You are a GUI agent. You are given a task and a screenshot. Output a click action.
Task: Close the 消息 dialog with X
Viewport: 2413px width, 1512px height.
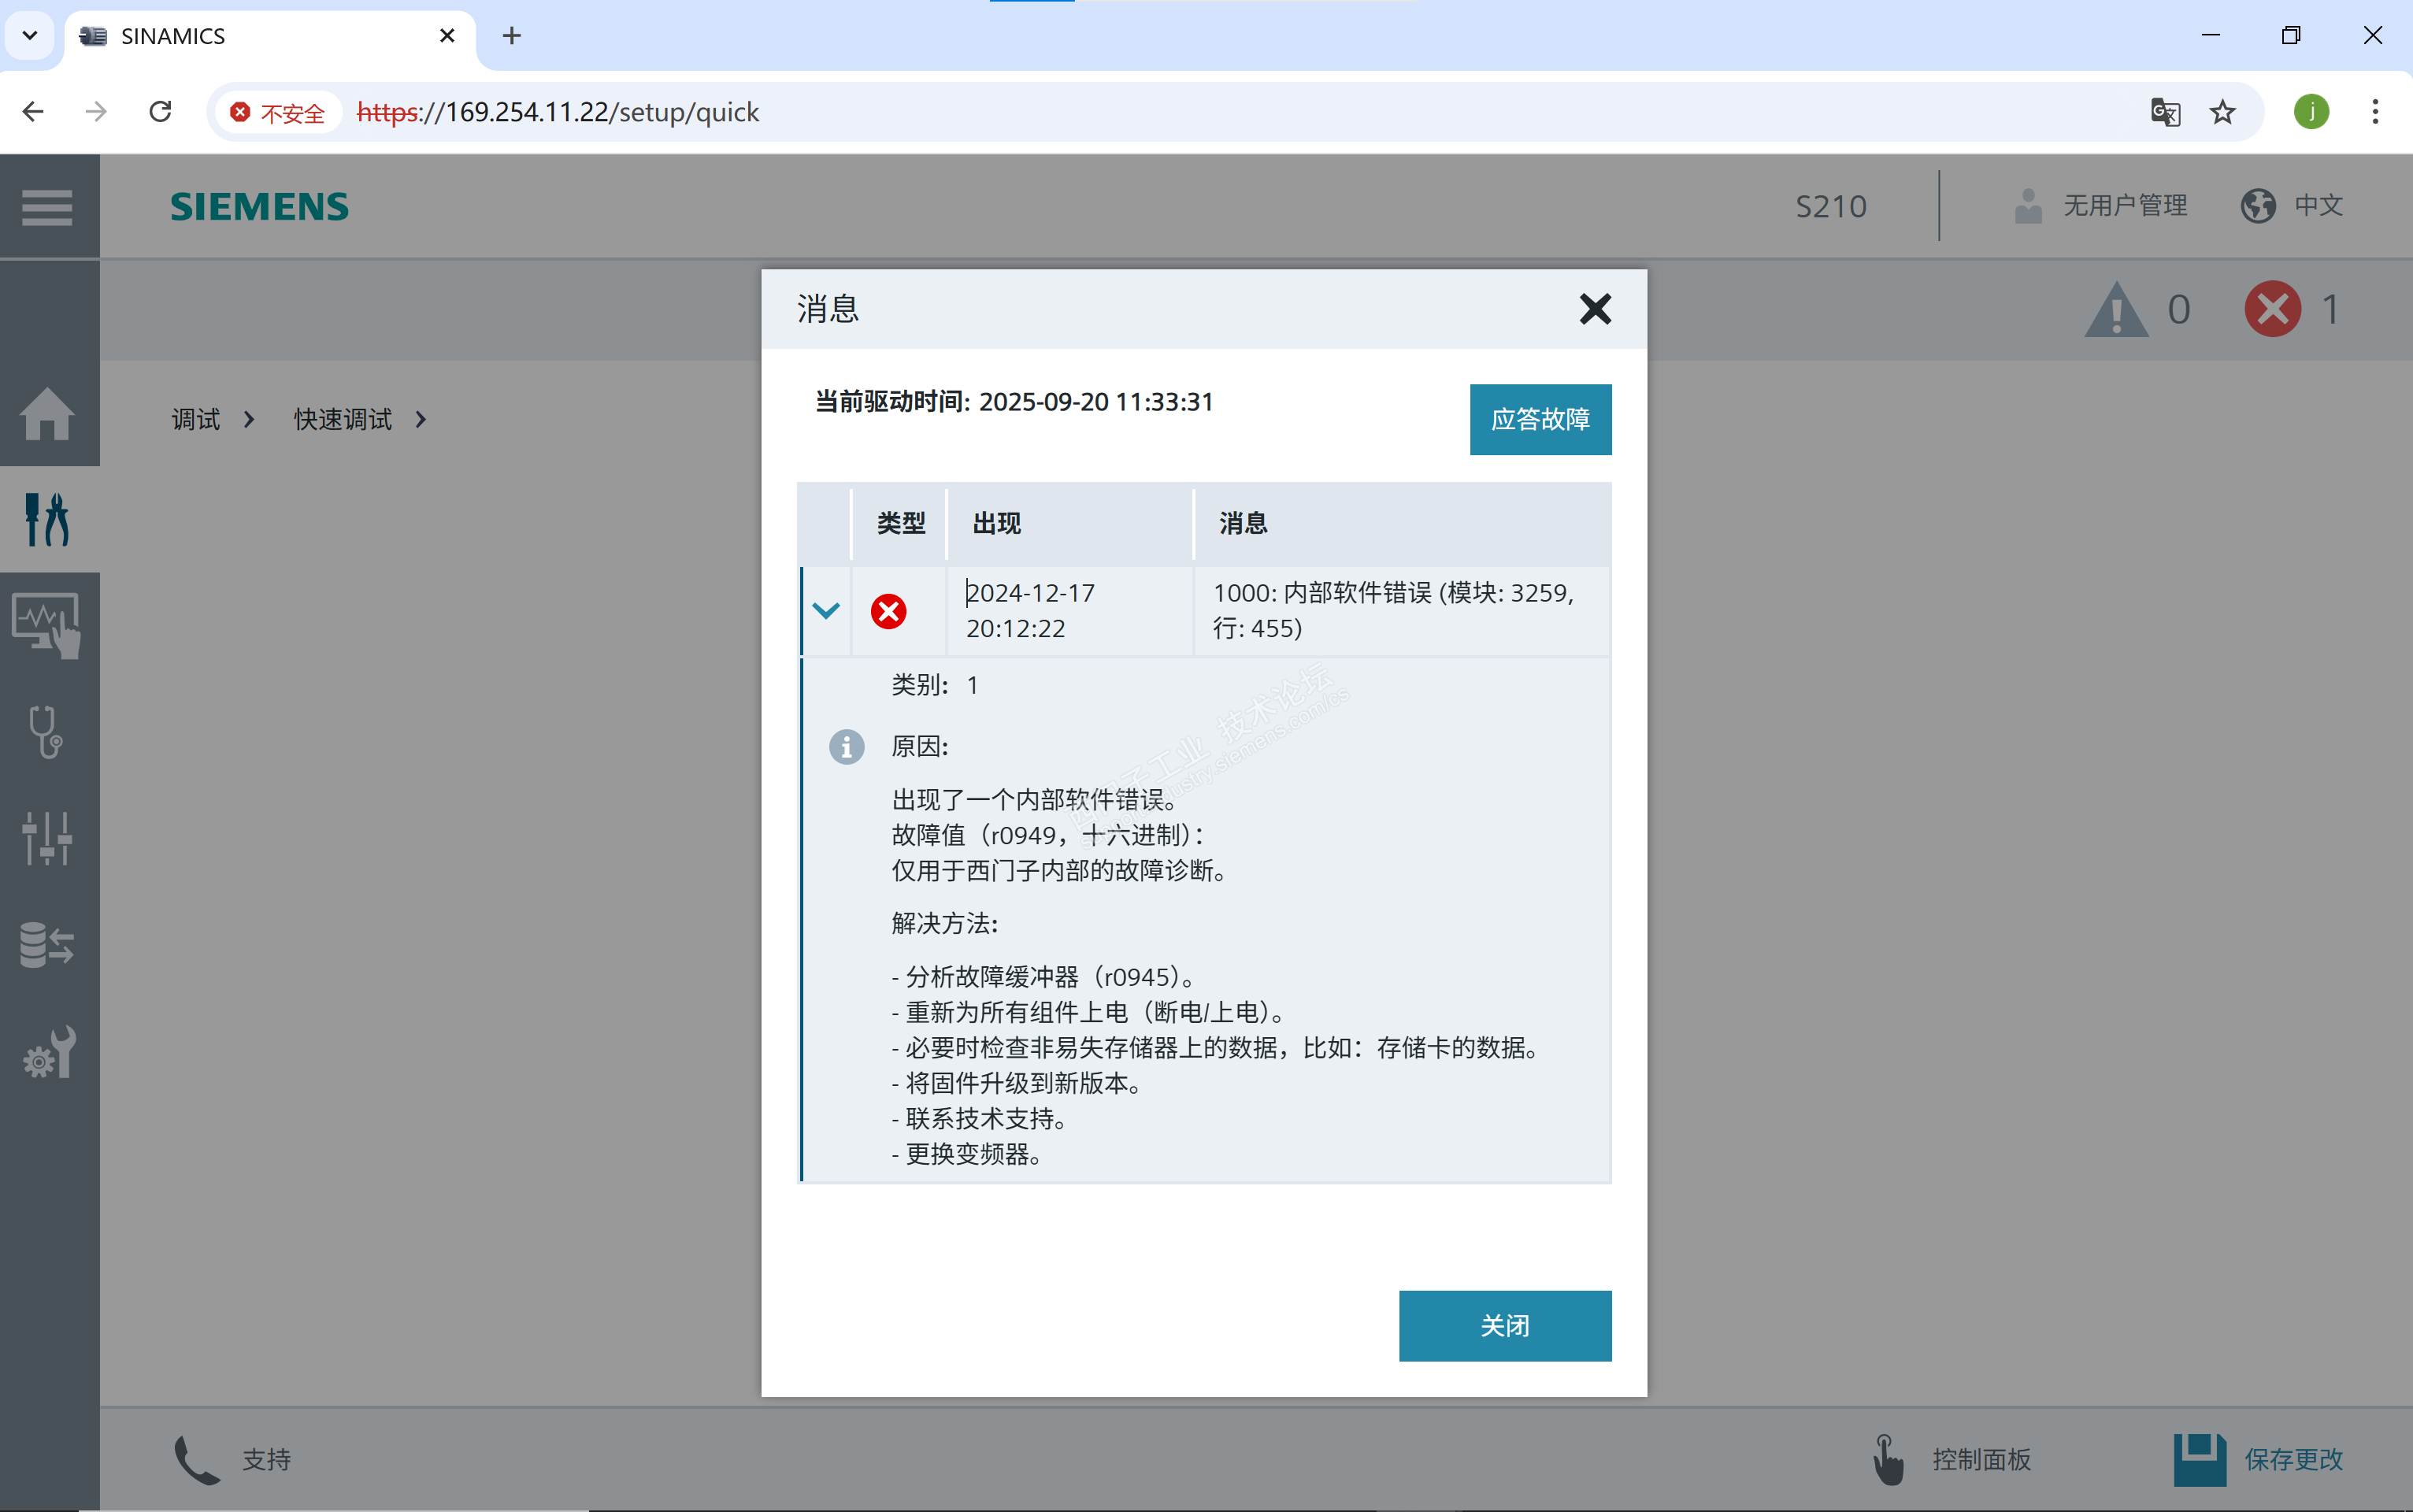[1594, 309]
